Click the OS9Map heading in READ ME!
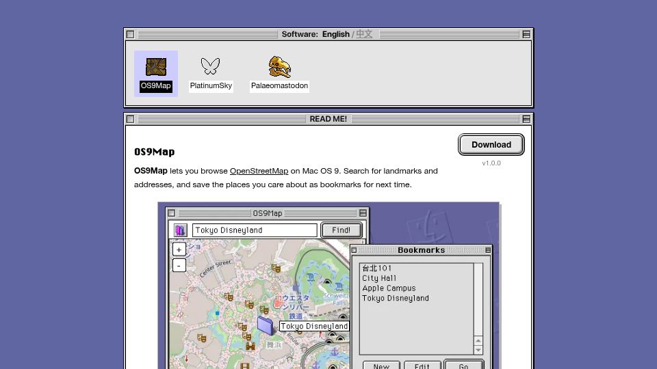 click(154, 152)
